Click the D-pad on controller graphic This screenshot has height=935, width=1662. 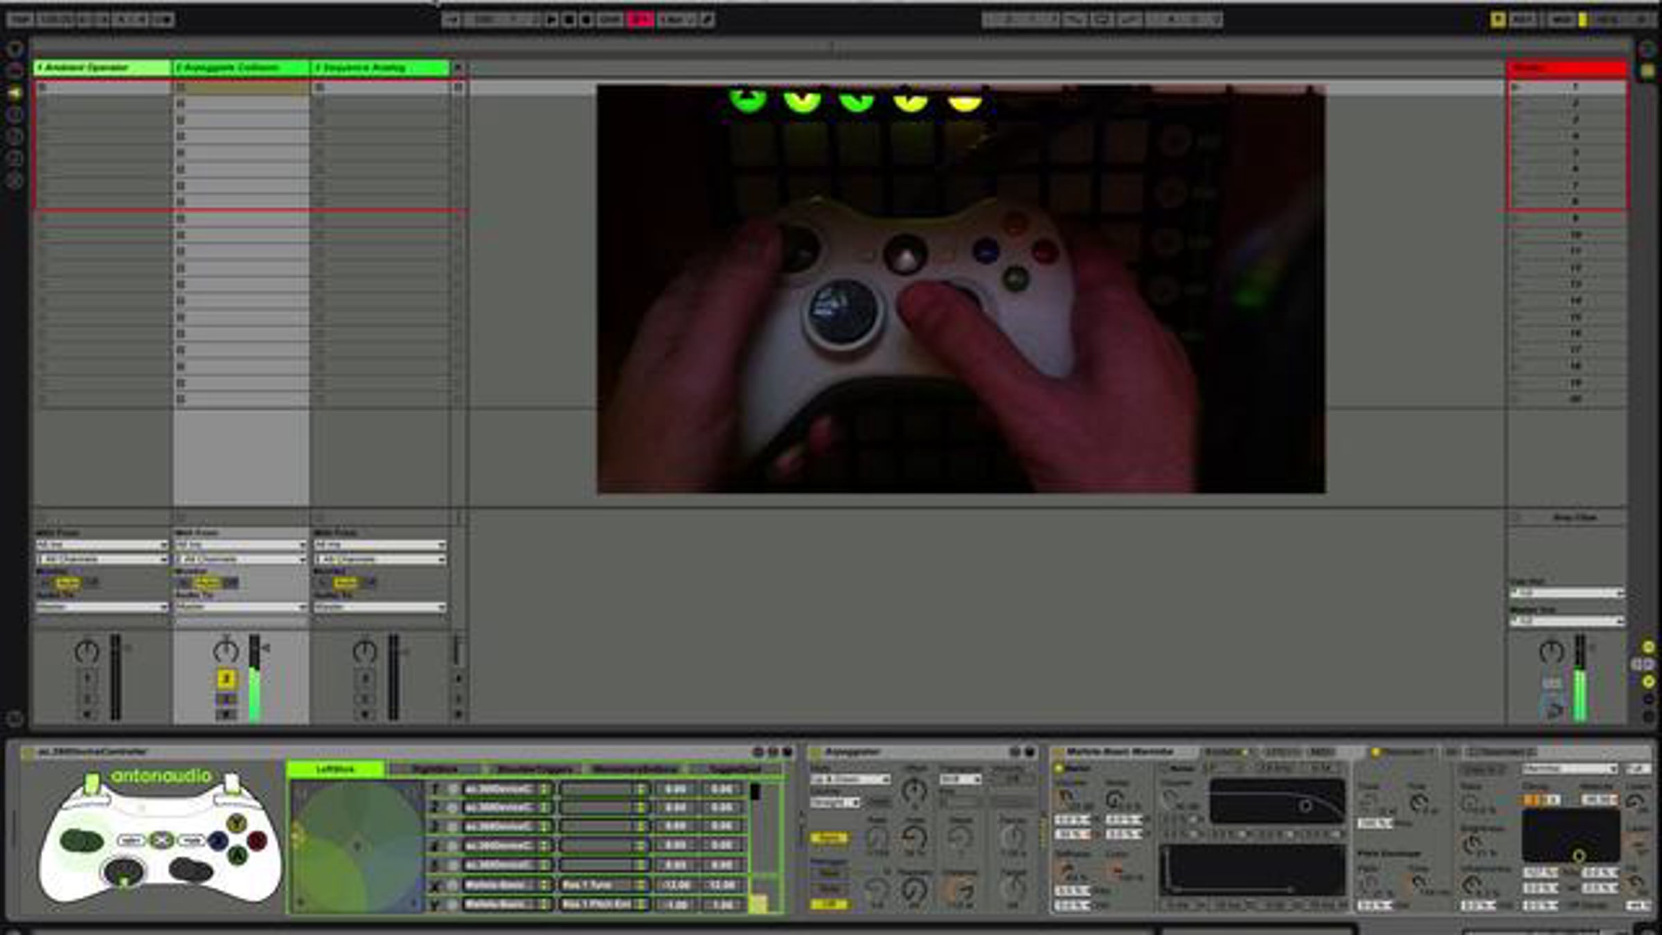tap(123, 872)
